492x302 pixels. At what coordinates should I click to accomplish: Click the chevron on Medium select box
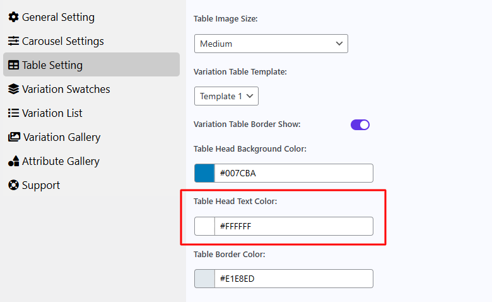pyautogui.click(x=339, y=44)
